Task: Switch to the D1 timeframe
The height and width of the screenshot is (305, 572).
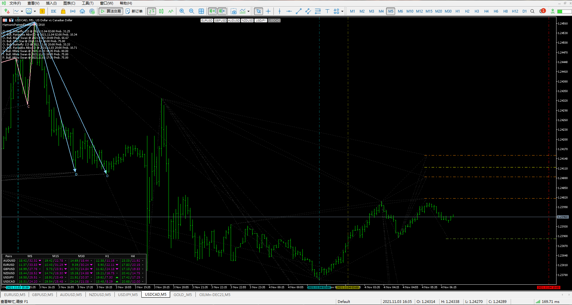Action: tap(524, 11)
